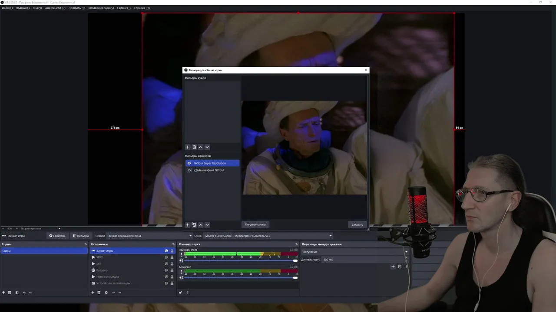Click the Фильтры button in source toolbar
556x312 pixels.
click(81, 236)
